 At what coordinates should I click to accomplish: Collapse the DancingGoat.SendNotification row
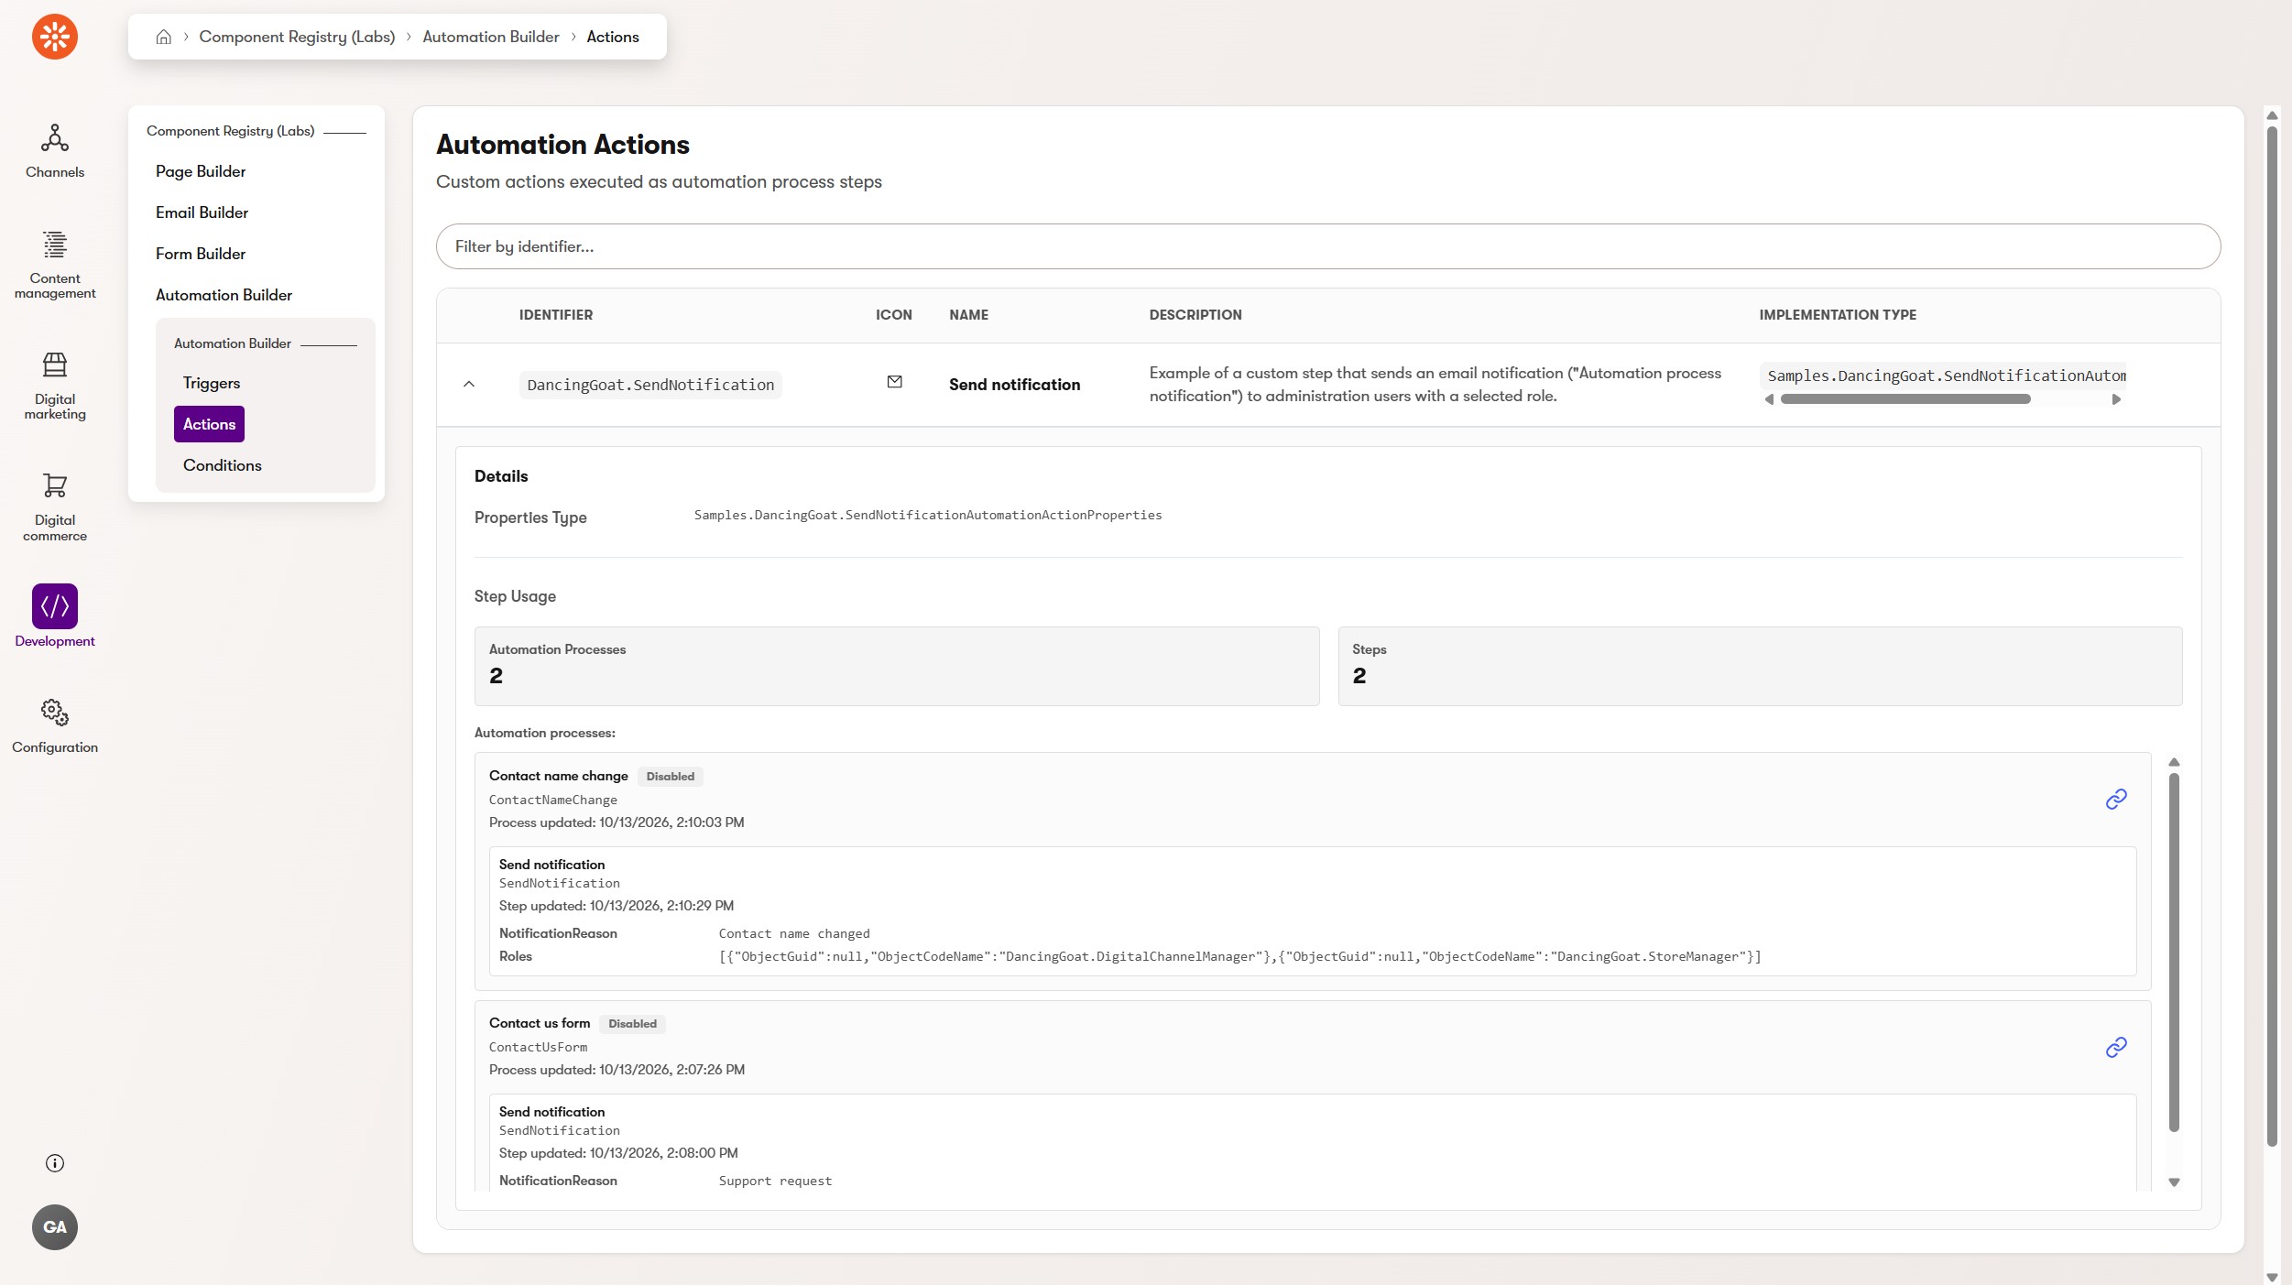tap(469, 385)
